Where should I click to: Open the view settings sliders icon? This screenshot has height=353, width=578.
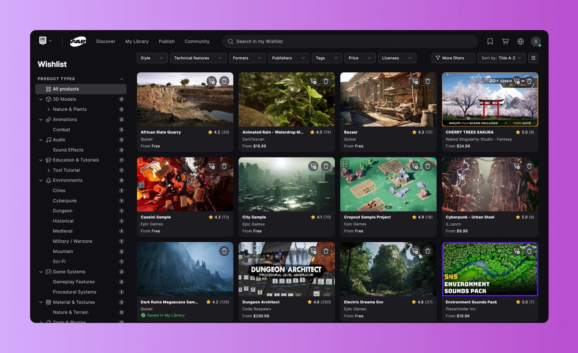[533, 58]
